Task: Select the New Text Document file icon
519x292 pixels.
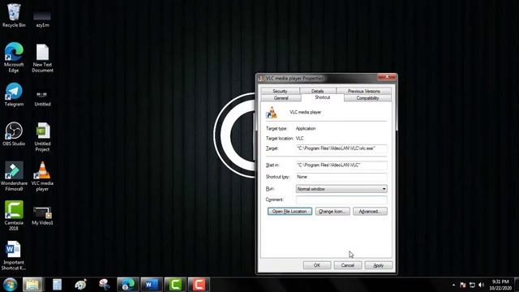Action: click(x=42, y=58)
